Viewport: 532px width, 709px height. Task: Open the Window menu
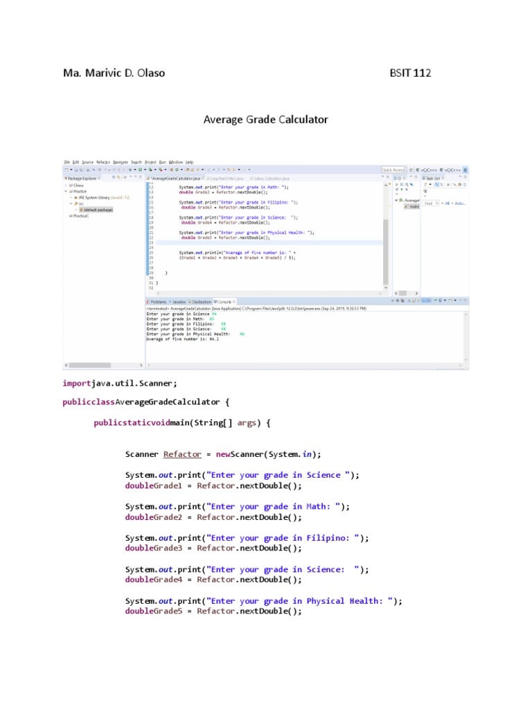[176, 162]
